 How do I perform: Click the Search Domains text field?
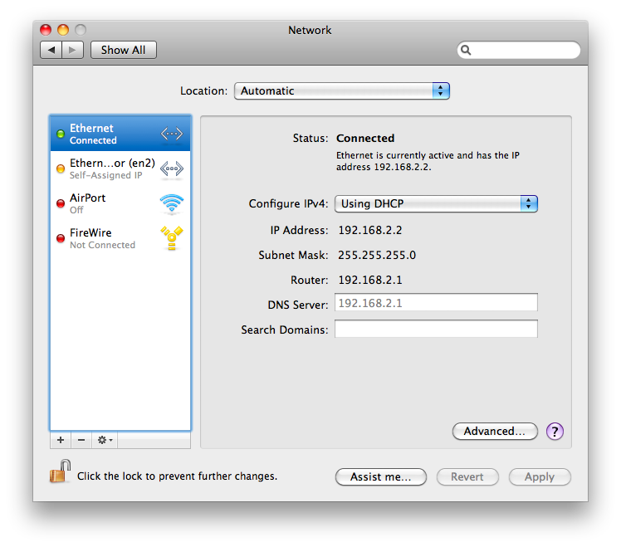[x=436, y=330]
